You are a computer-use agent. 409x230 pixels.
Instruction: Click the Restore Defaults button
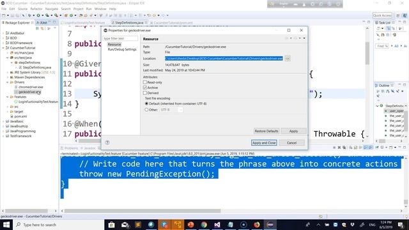coord(266,131)
